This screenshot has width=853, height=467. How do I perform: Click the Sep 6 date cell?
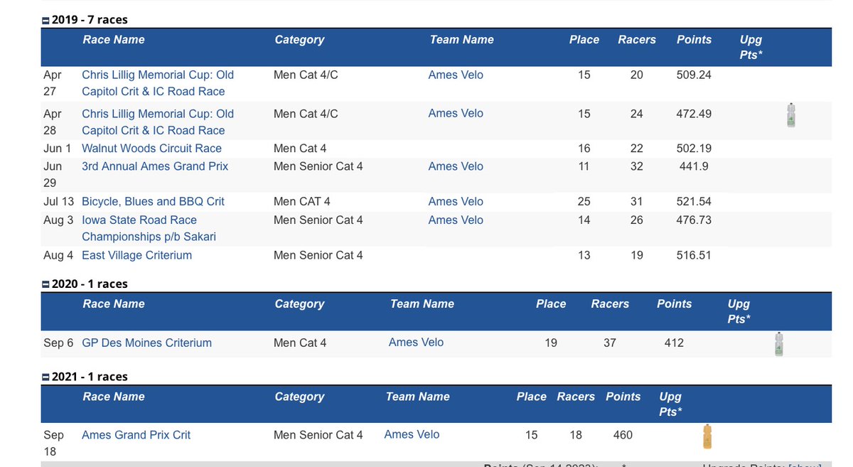(58, 343)
